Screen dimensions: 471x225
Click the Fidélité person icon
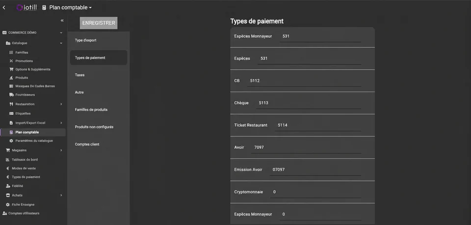(x=8, y=186)
